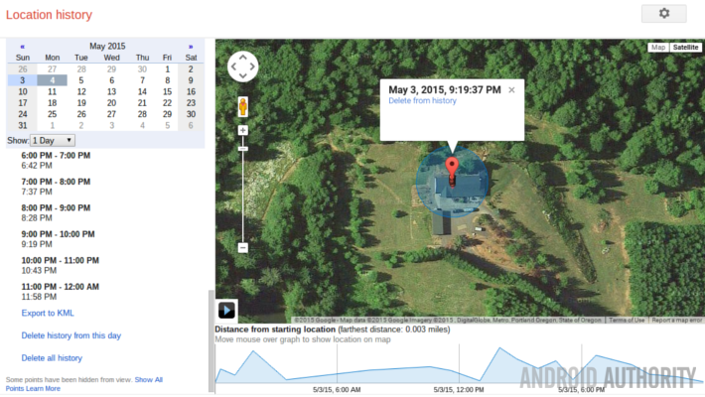Pick up the Street View pegman

243,106
